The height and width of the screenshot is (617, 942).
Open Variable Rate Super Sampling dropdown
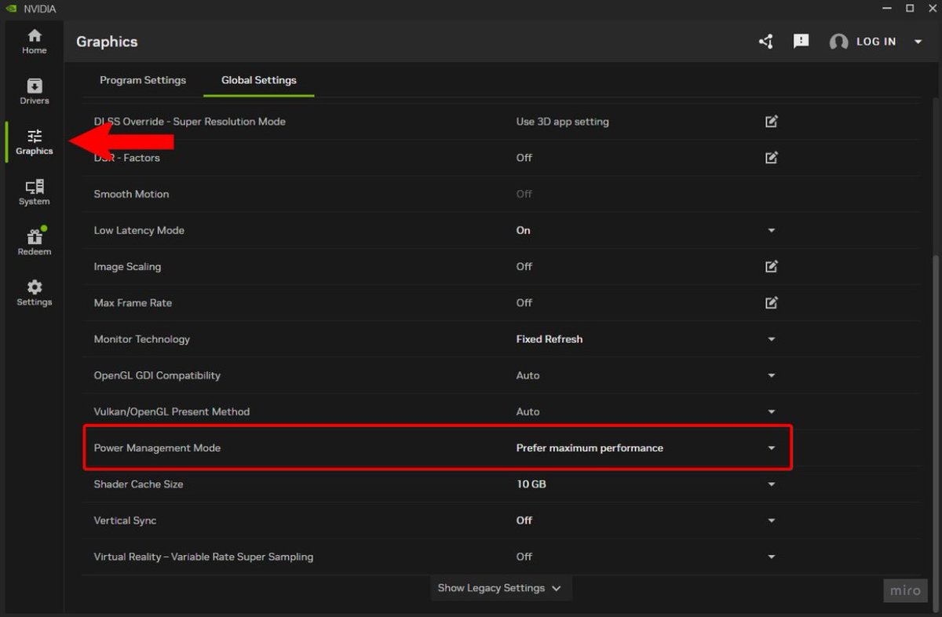772,557
